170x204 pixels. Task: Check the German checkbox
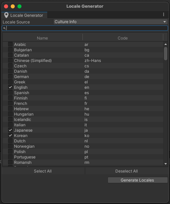[x=10, y=76]
